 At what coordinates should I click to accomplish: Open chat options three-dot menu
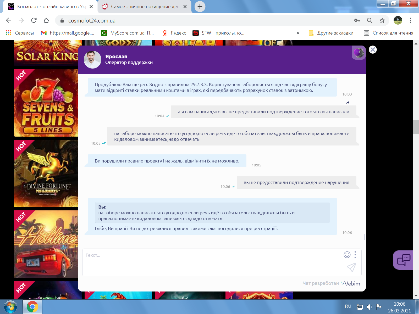click(355, 255)
